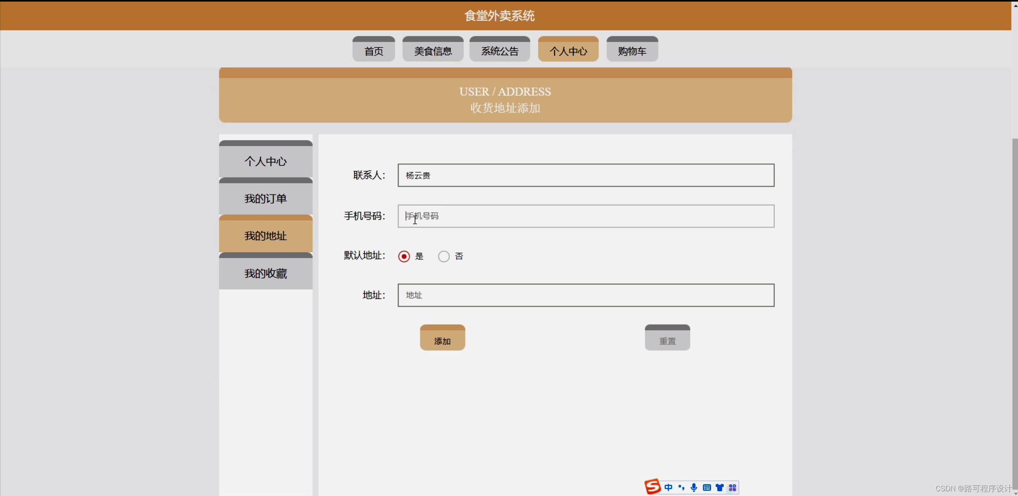Select 否 for default address
This screenshot has height=496, width=1018.
tap(444, 257)
